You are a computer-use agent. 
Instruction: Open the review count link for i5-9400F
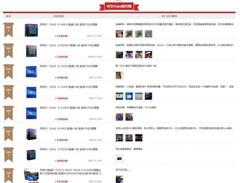click(94, 36)
